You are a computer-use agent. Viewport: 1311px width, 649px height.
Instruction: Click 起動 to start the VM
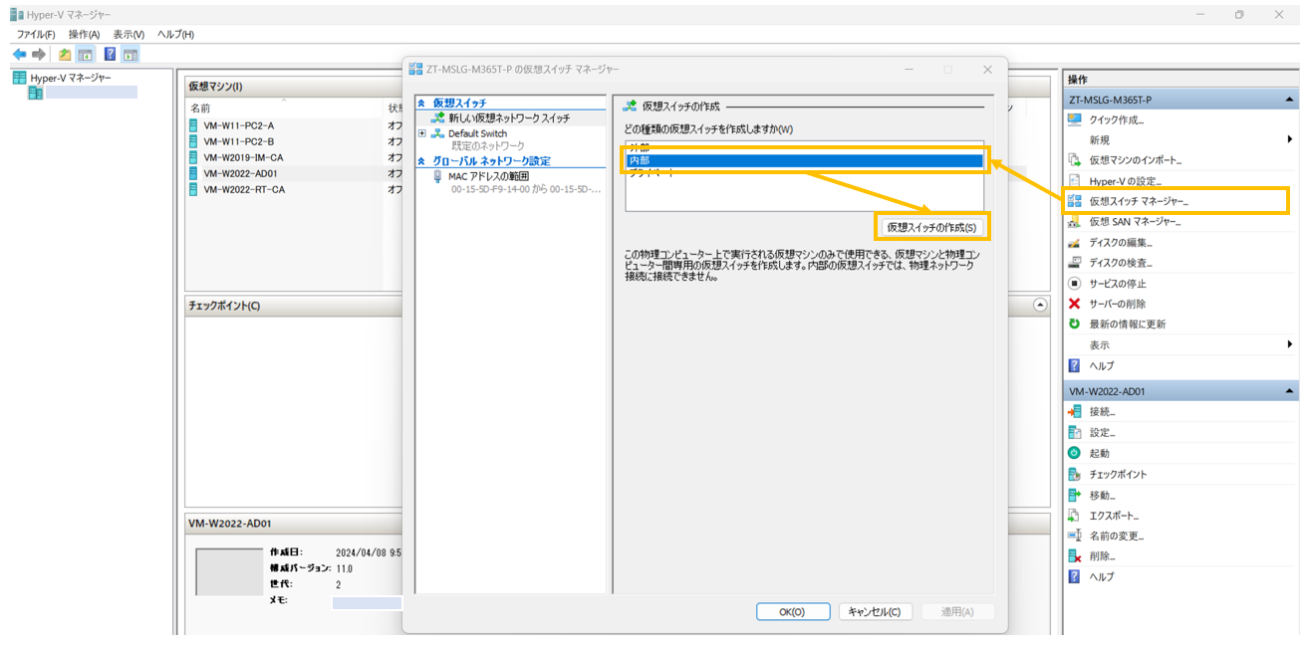pyautogui.click(x=1099, y=453)
